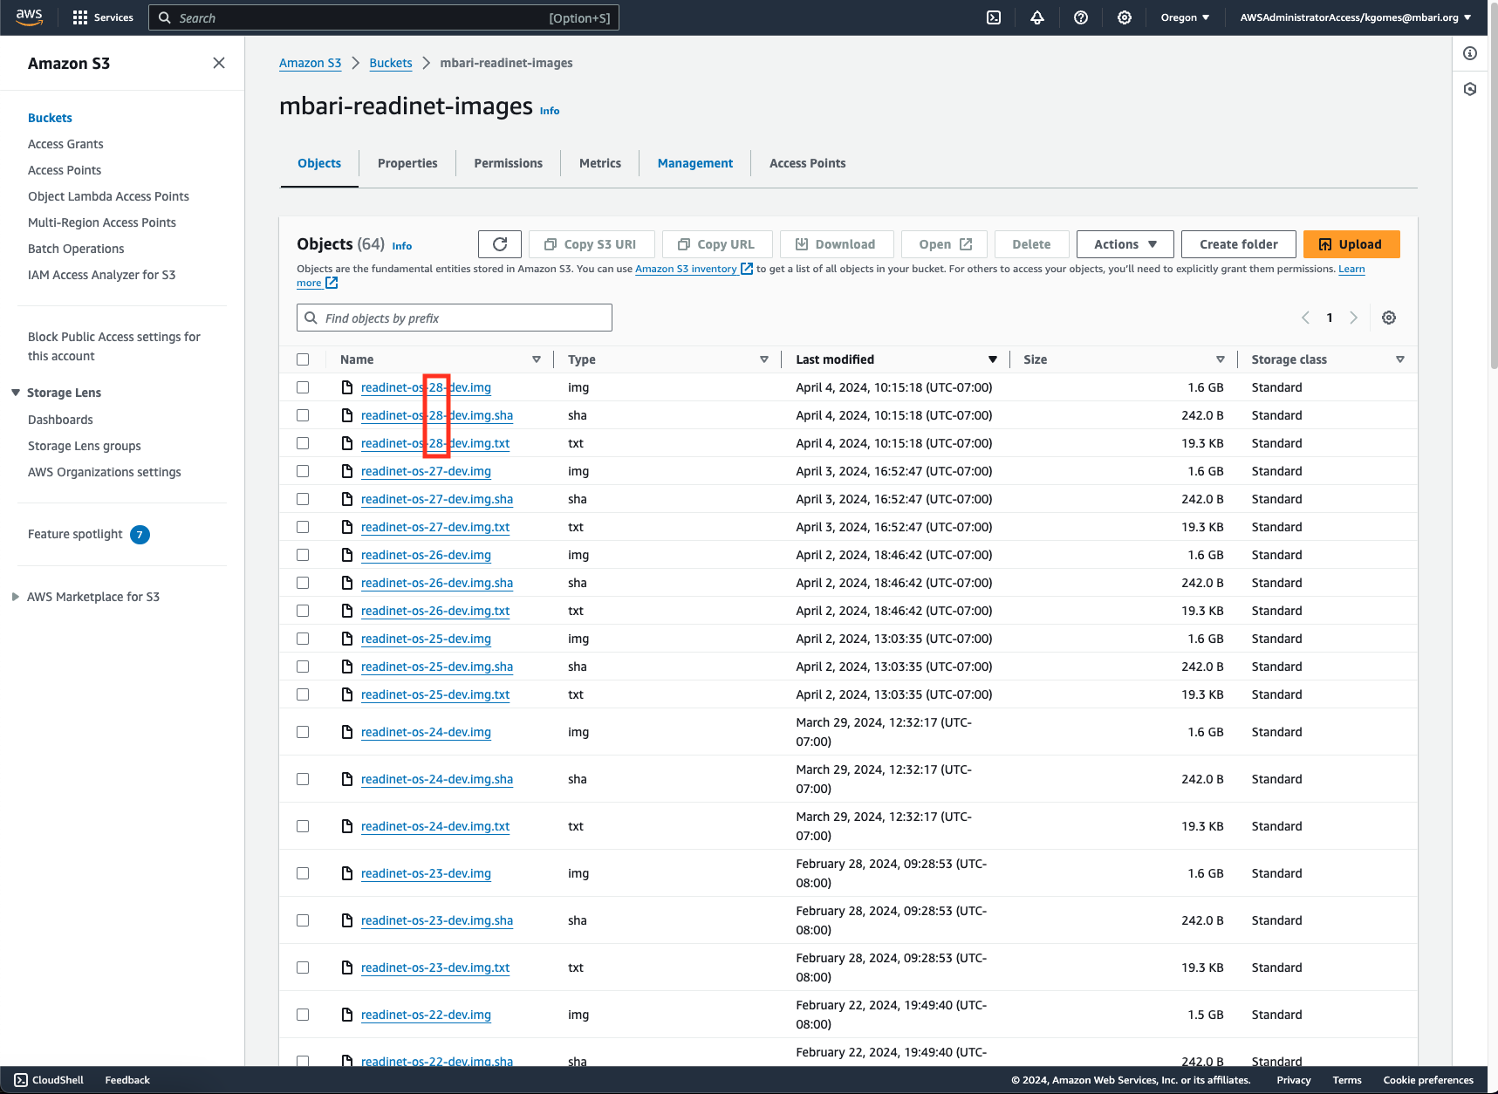
Task: Collapse the Storage Lens section
Action: (x=16, y=393)
